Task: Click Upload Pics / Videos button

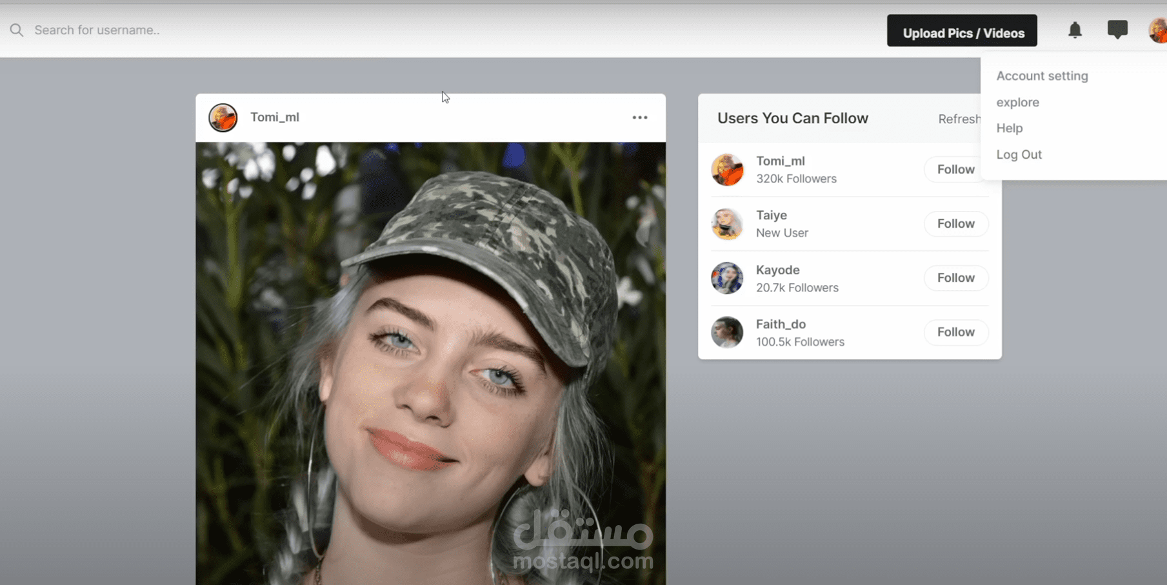Action: 962,31
